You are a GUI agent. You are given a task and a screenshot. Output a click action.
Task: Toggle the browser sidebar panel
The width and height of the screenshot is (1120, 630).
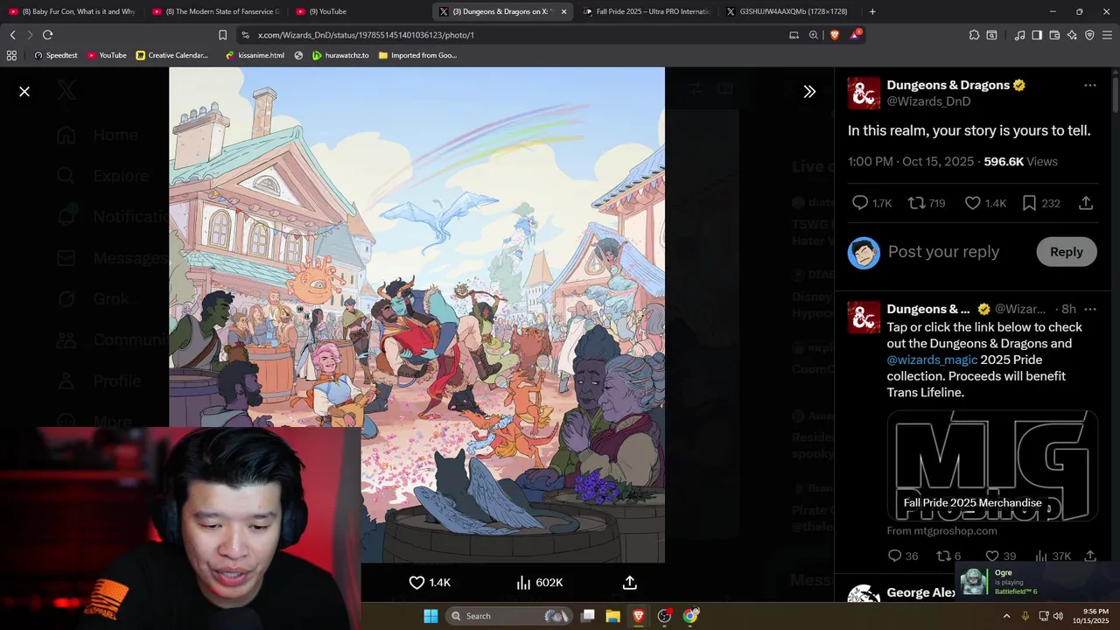pyautogui.click(x=1037, y=35)
